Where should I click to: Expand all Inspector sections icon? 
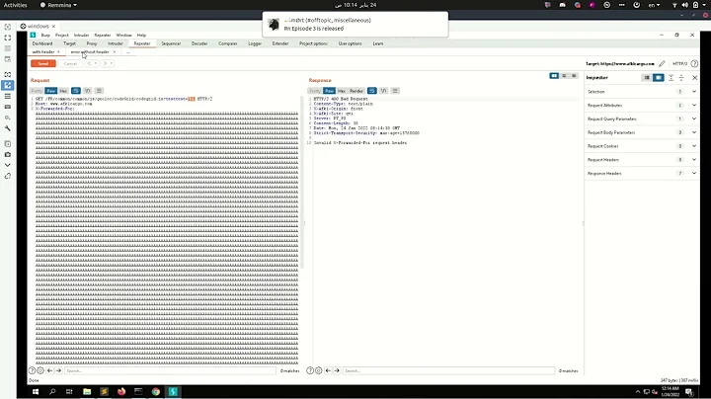(x=671, y=78)
